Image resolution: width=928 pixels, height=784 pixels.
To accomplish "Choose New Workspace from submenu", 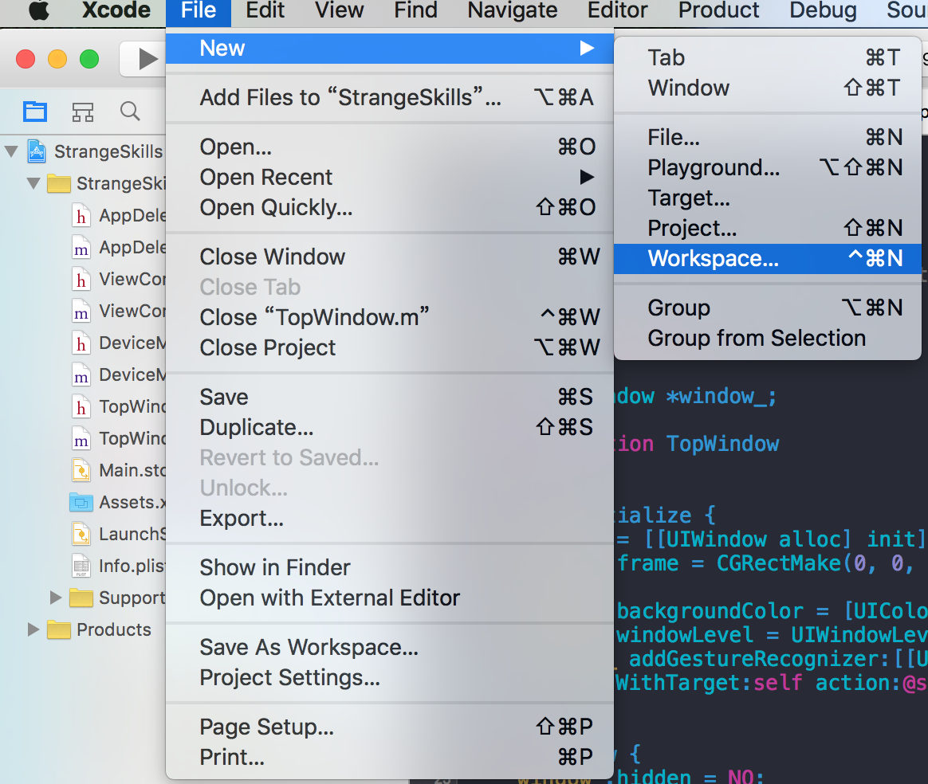I will pyautogui.click(x=768, y=258).
